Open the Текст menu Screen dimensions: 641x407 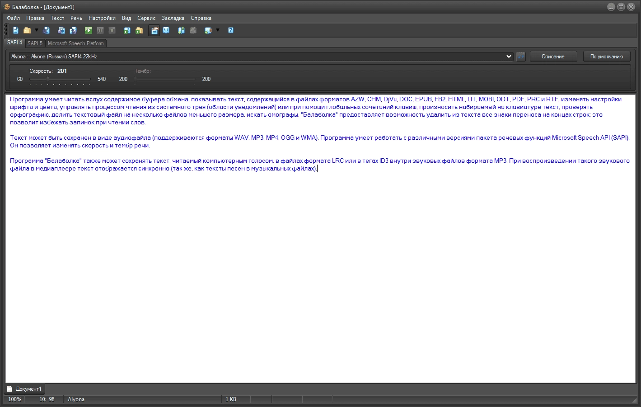click(57, 18)
